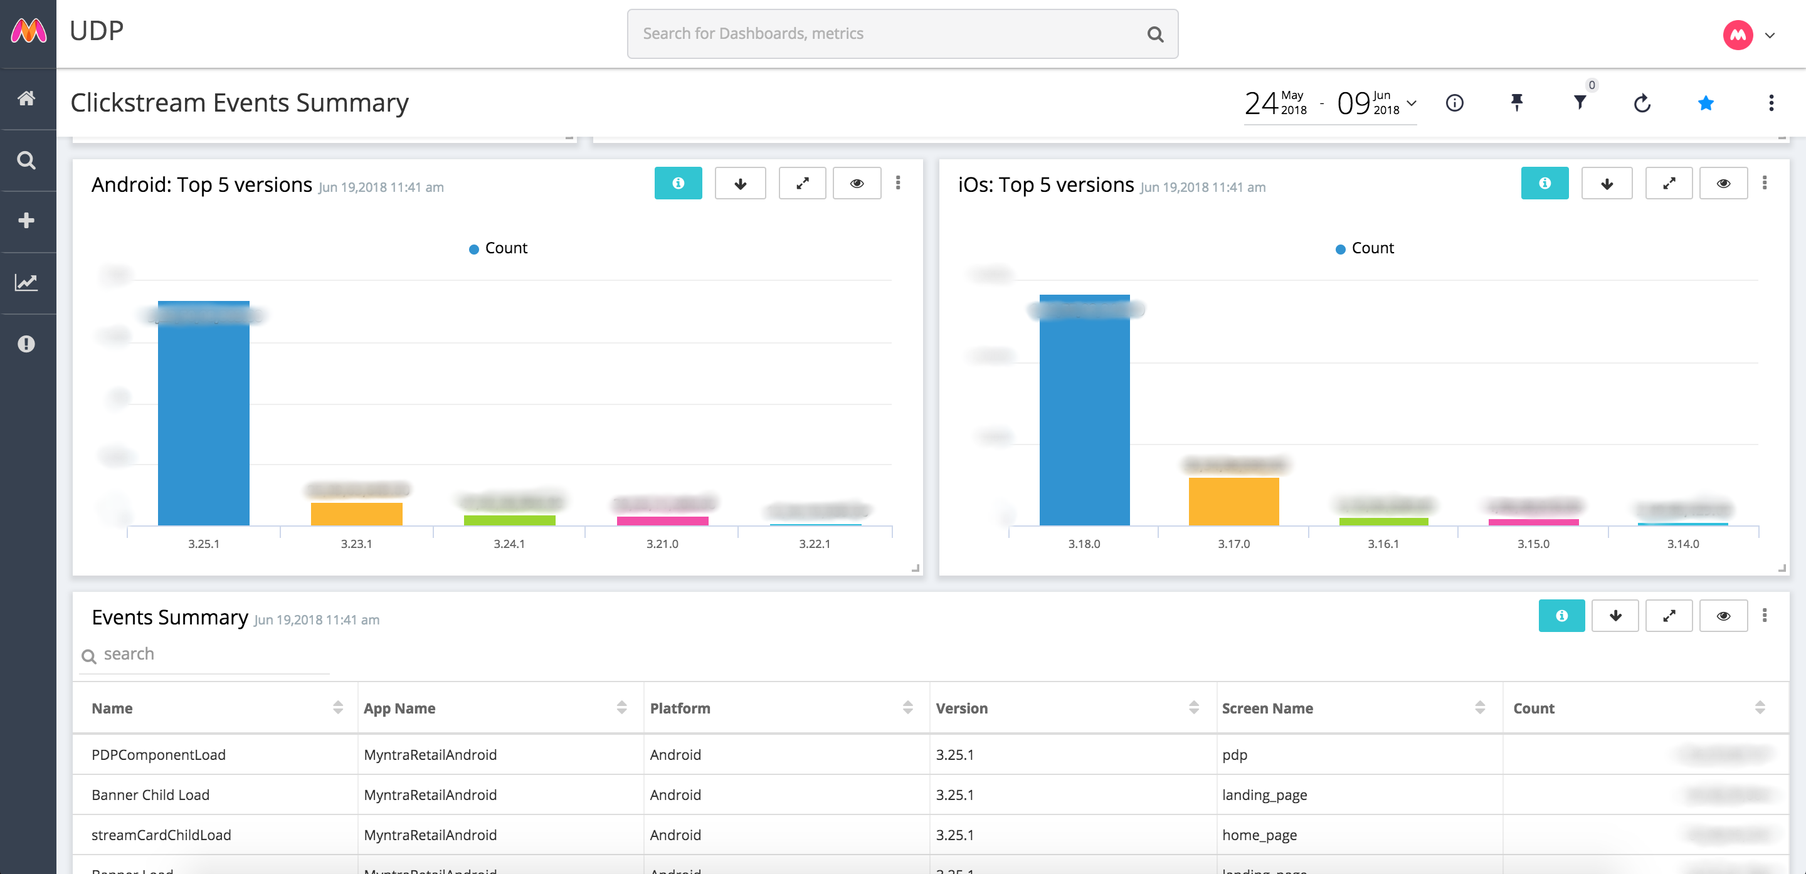
Task: Download the Android Top 5 versions chart
Action: click(x=741, y=184)
